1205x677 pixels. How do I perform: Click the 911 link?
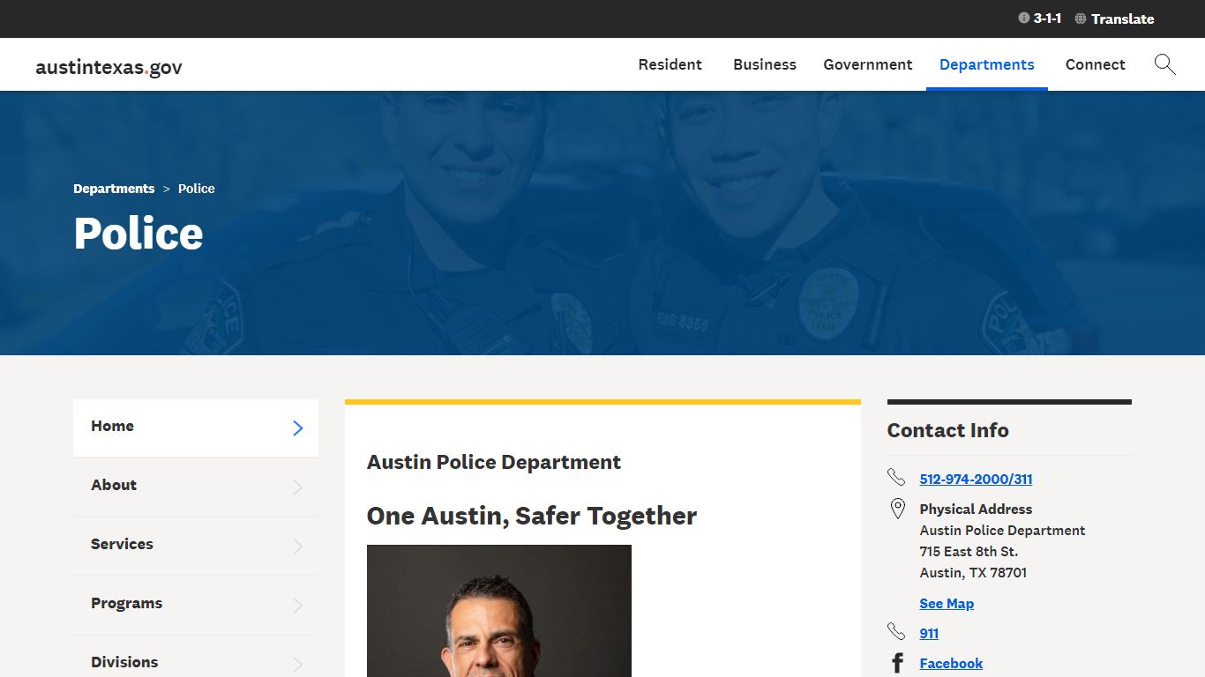(x=929, y=634)
